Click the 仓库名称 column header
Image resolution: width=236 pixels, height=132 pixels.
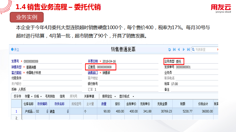point(29,104)
